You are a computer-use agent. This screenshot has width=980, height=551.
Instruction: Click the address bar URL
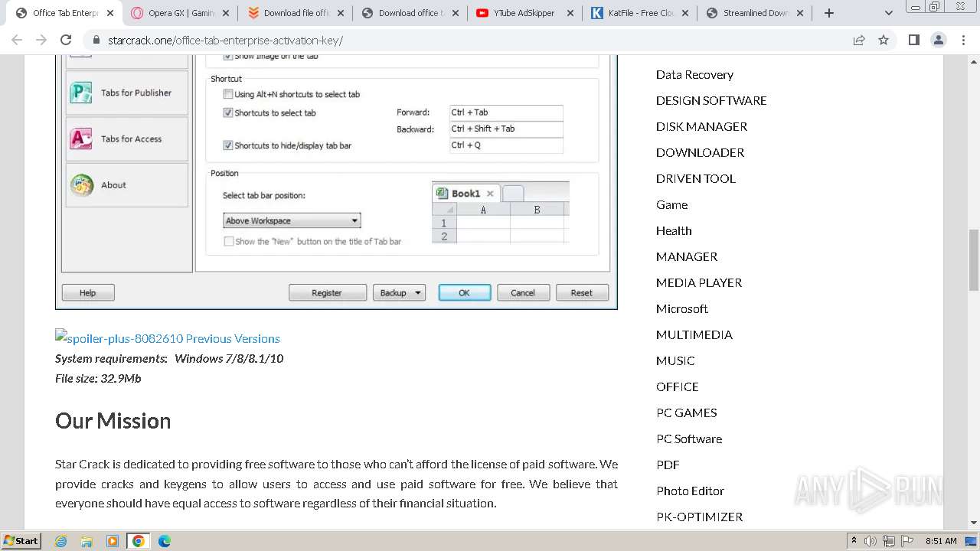point(225,41)
